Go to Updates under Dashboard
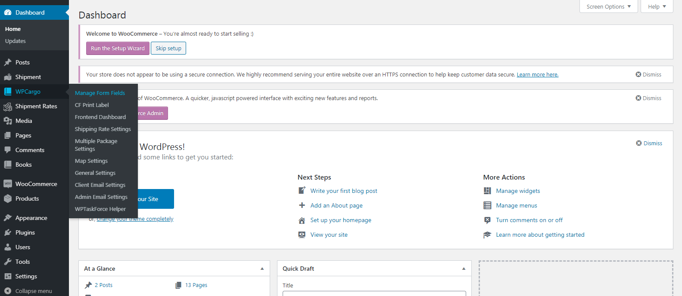Screen dimensions: 682x296 point(16,41)
